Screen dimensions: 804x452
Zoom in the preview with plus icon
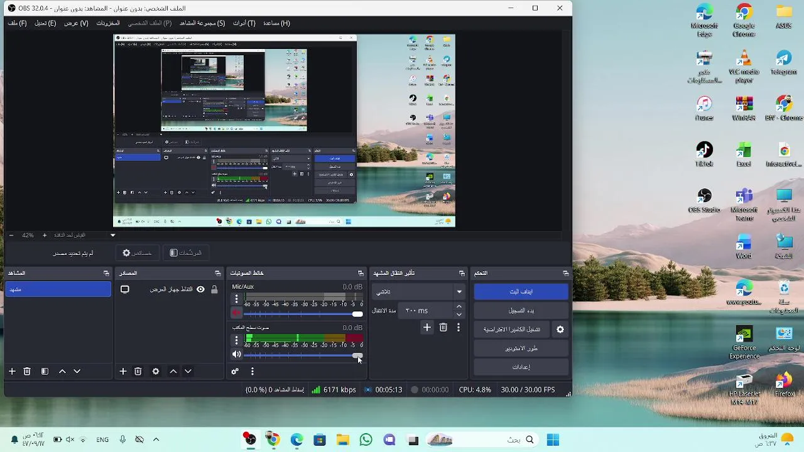(45, 235)
